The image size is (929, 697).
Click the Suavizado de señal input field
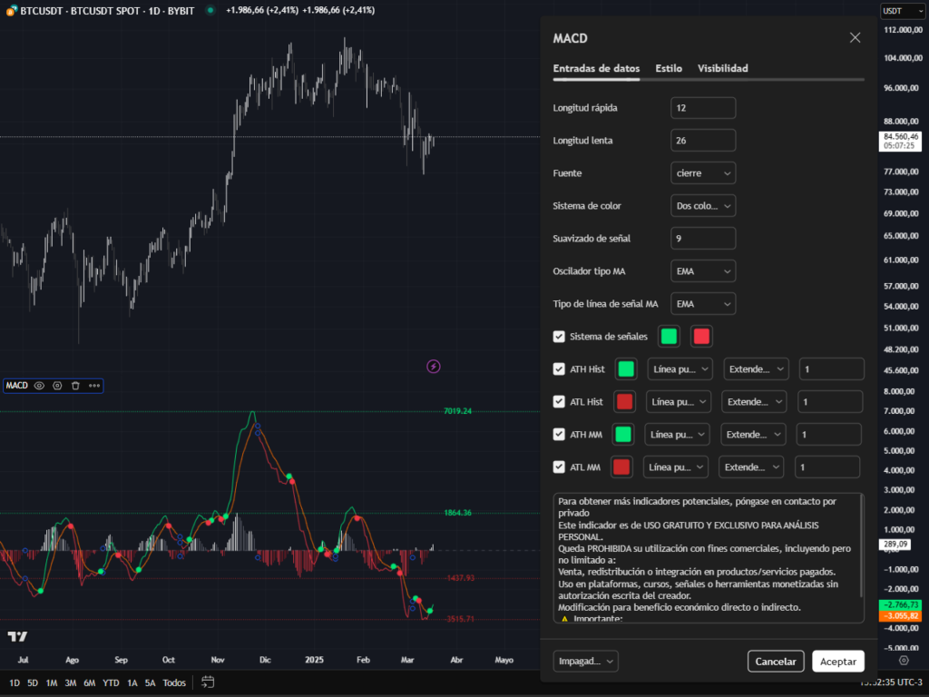pyautogui.click(x=703, y=239)
